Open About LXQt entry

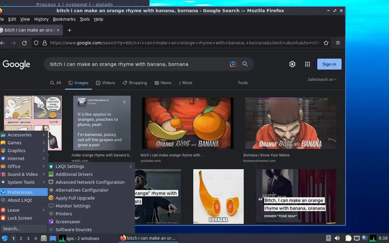pos(24,200)
